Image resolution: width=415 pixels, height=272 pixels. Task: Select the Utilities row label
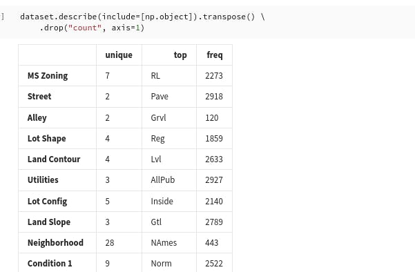point(43,180)
